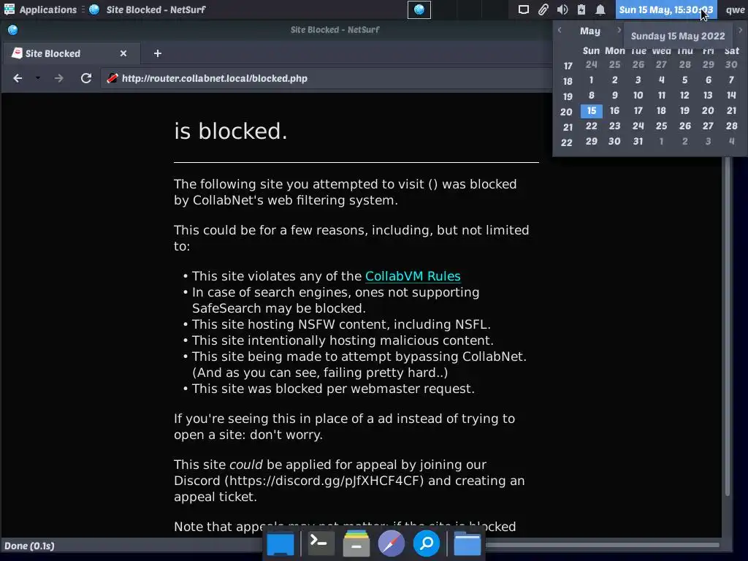Expand the back history dropdown arrow
This screenshot has width=748, height=561.
tap(38, 77)
